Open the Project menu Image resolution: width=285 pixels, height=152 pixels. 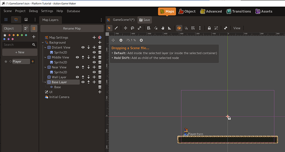(20, 11)
